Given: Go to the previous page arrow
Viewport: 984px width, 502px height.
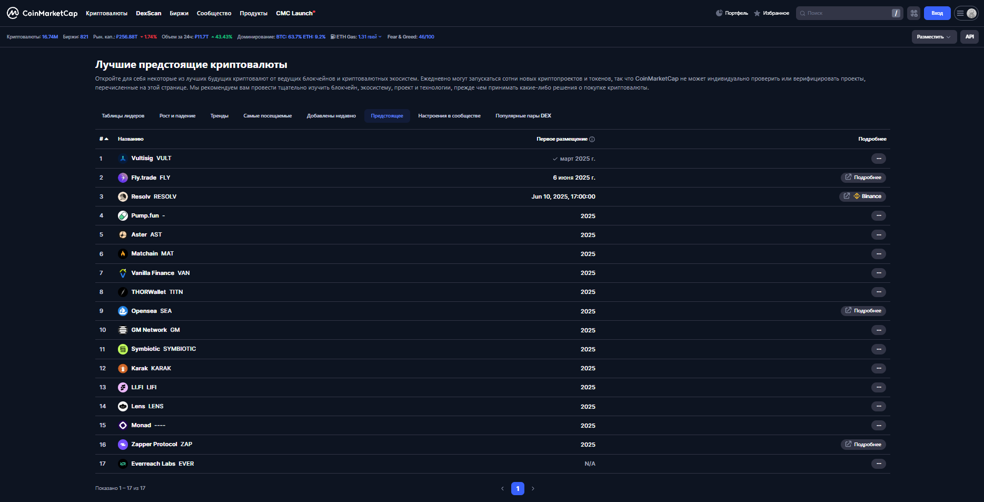Looking at the screenshot, I should [502, 488].
